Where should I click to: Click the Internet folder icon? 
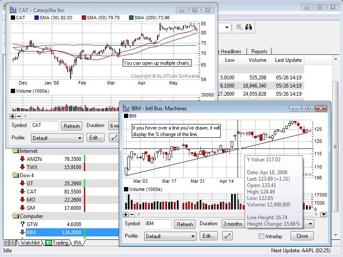[x=16, y=151]
